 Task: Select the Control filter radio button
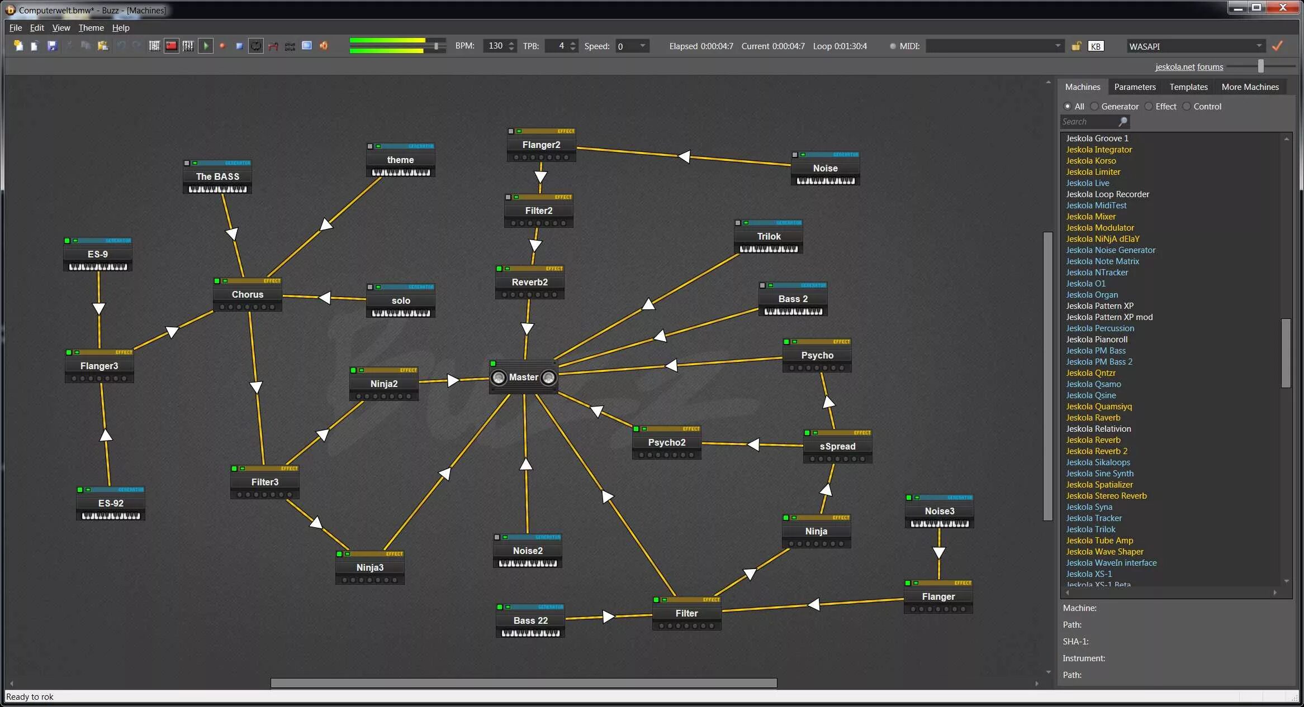tap(1187, 106)
